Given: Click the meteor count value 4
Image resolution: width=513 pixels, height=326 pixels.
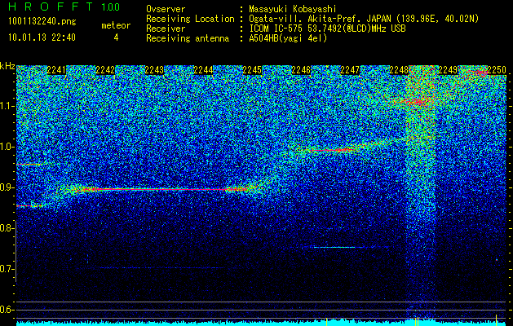Looking at the screenshot, I should tap(116, 37).
